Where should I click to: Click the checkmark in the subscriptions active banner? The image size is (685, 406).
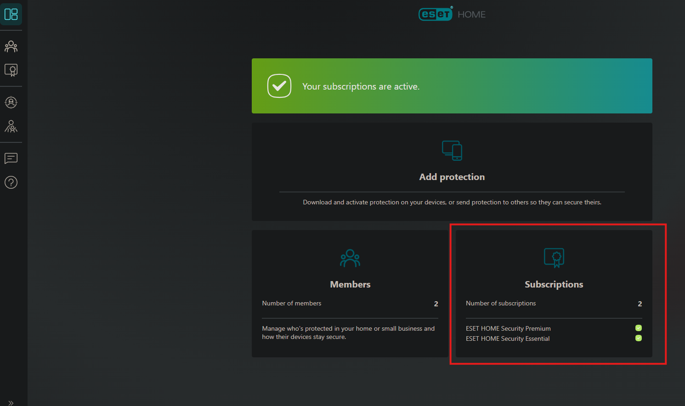click(x=279, y=86)
